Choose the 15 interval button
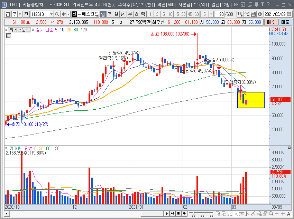 177,14
